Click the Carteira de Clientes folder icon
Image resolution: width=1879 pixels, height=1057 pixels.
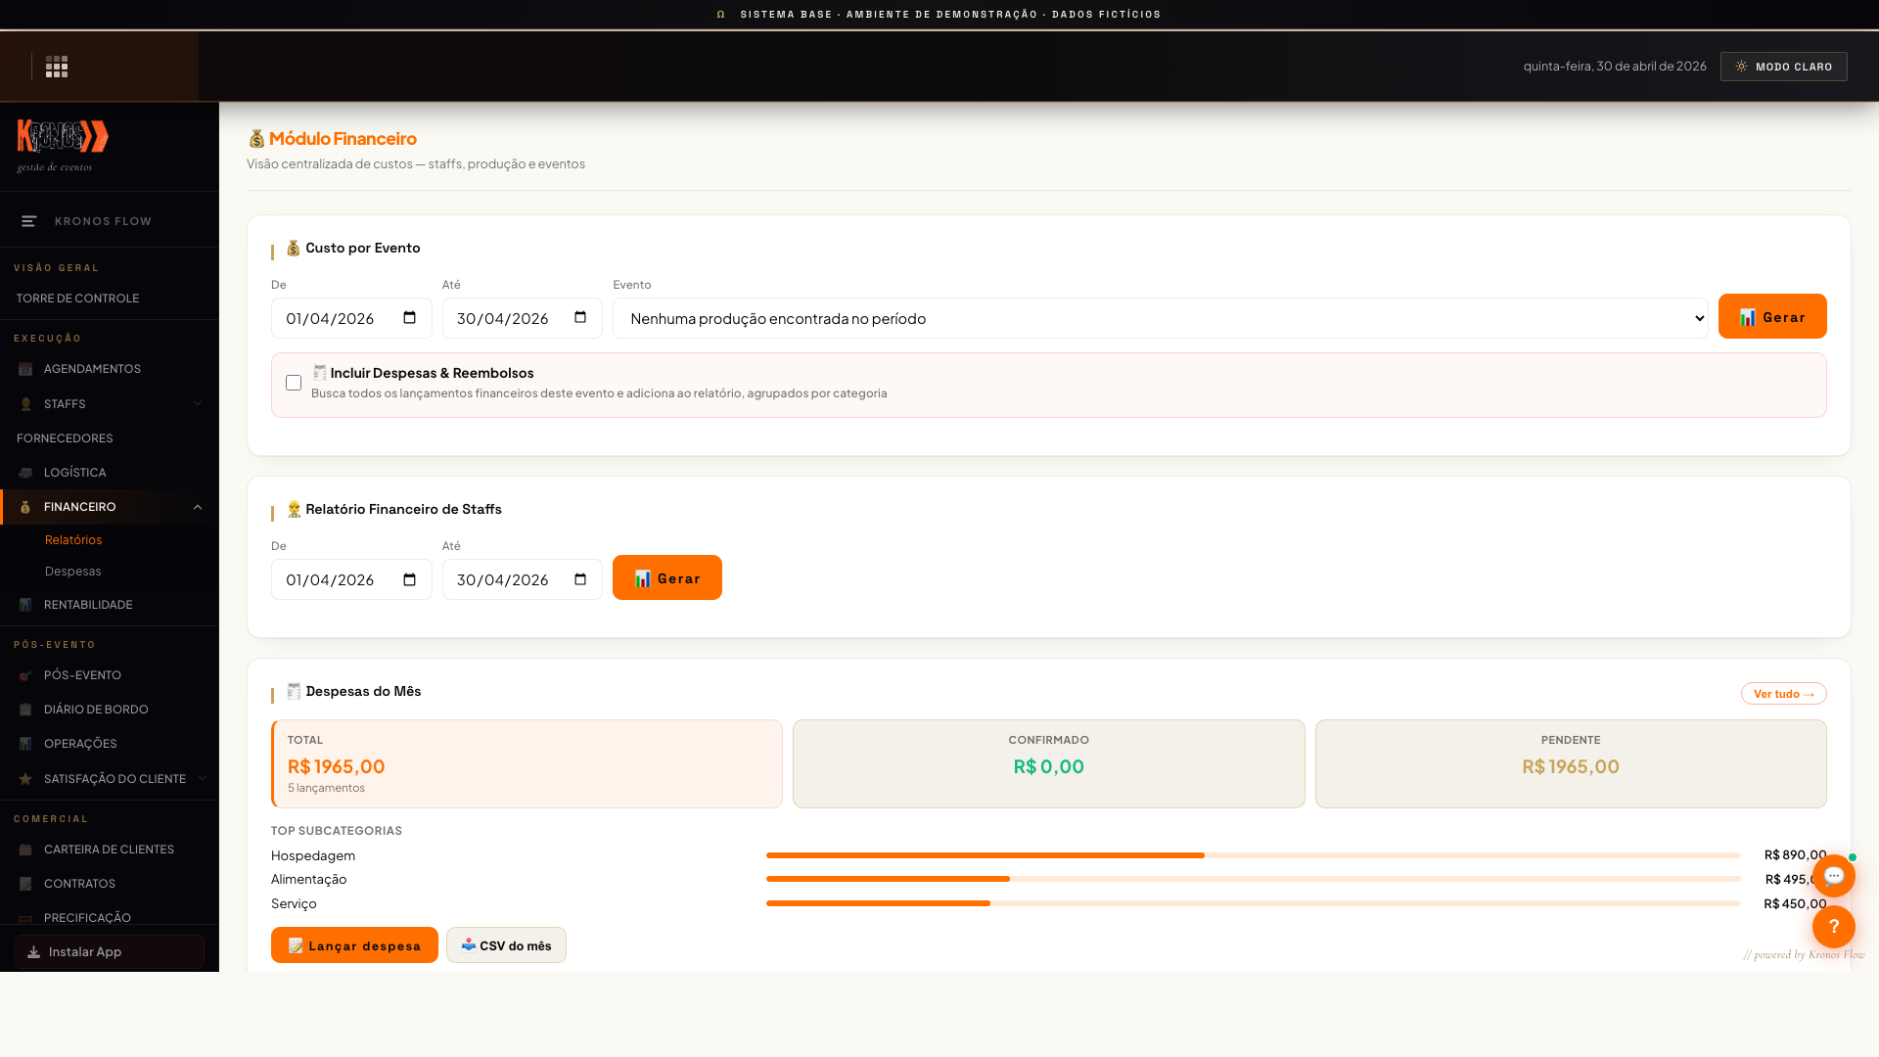(25, 850)
